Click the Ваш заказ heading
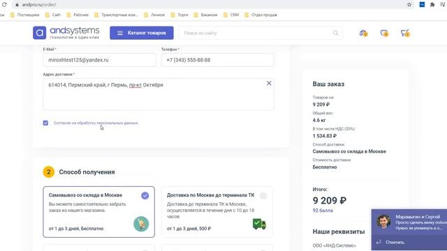The width and height of the screenshot is (447, 251). click(x=328, y=84)
